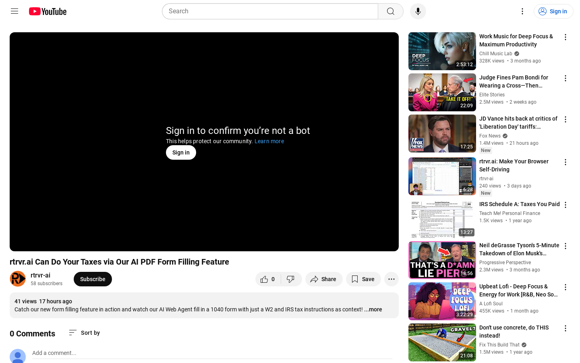Click '41 views 17 hours ago' text
The image size is (580, 363).
coord(43,301)
